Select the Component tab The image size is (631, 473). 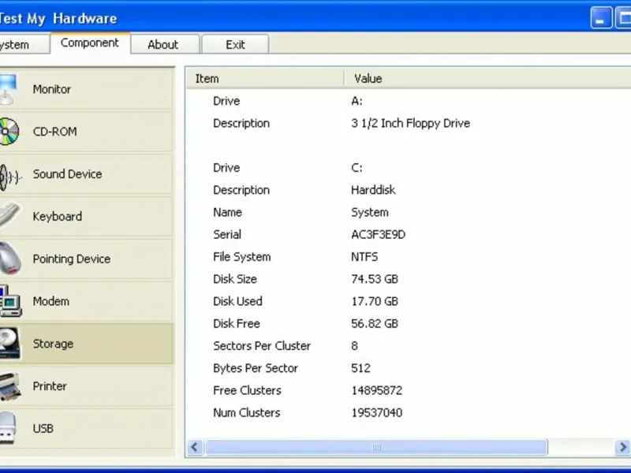(90, 43)
